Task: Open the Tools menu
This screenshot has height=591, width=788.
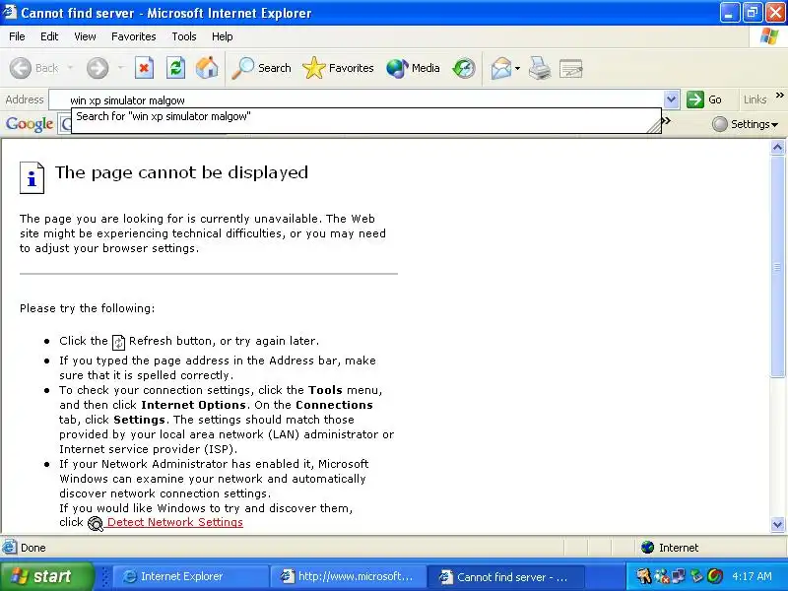Action: tap(184, 36)
